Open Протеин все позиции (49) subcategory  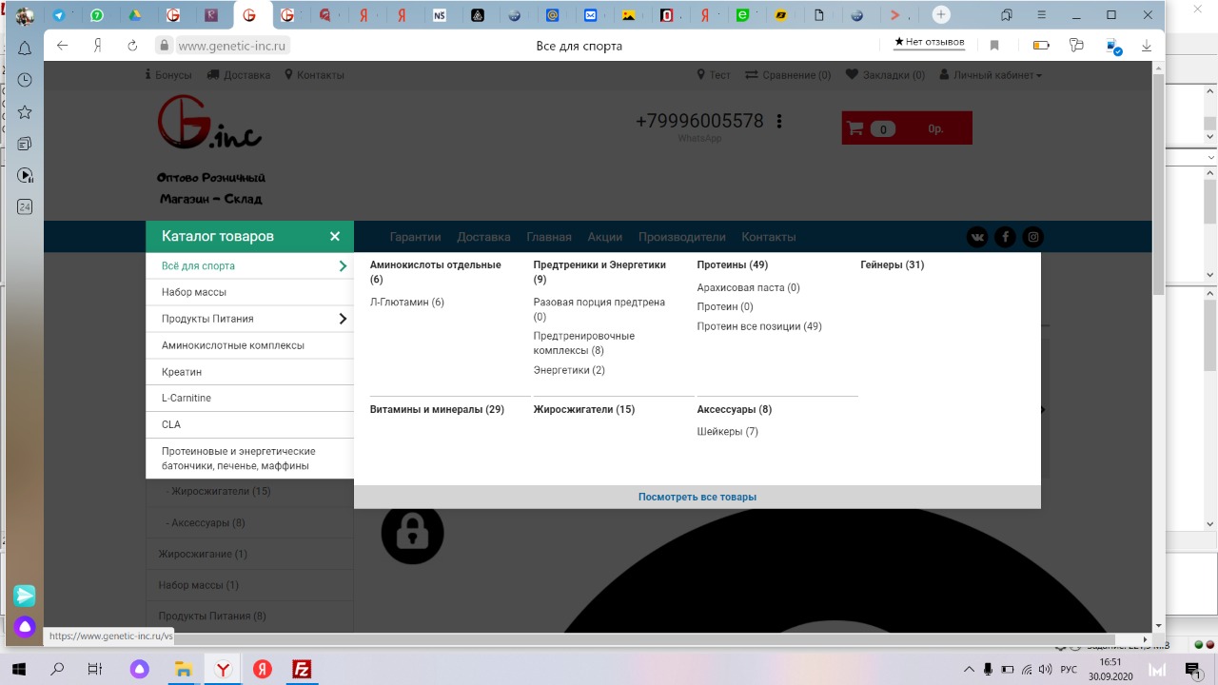click(x=759, y=326)
